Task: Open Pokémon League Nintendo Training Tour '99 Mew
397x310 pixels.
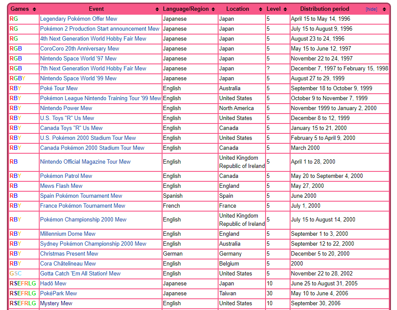Action: [100, 98]
